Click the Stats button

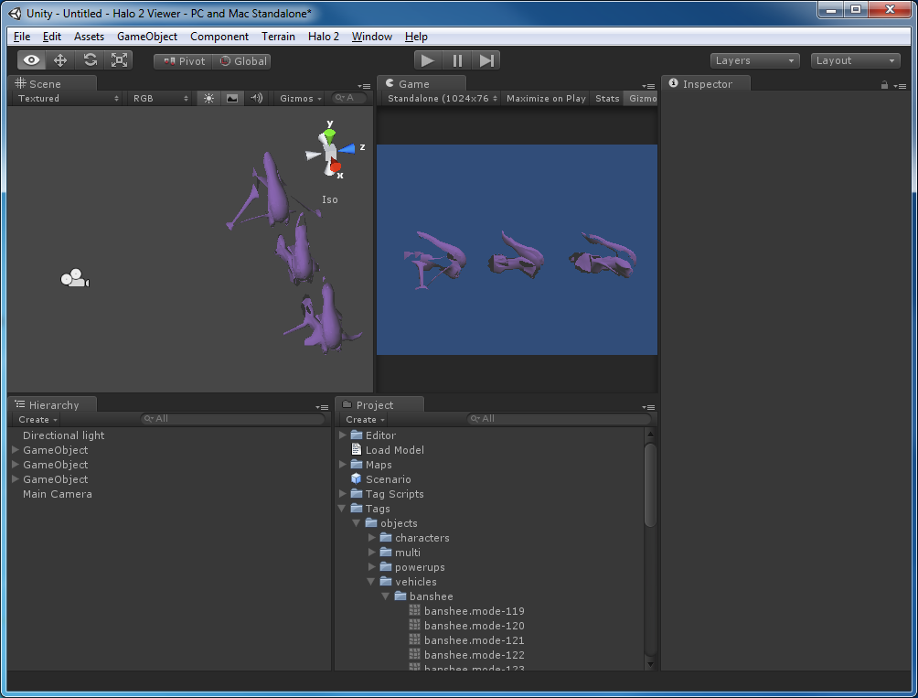(607, 99)
